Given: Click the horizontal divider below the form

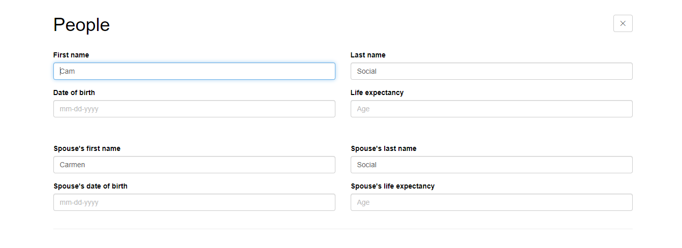Looking at the screenshot, I should pos(343,229).
